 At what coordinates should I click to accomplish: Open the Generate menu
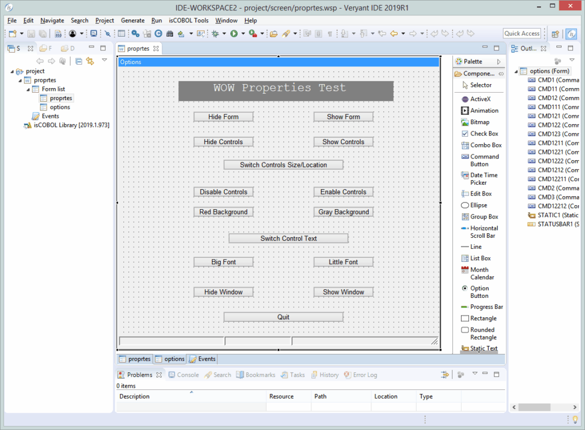pyautogui.click(x=133, y=21)
